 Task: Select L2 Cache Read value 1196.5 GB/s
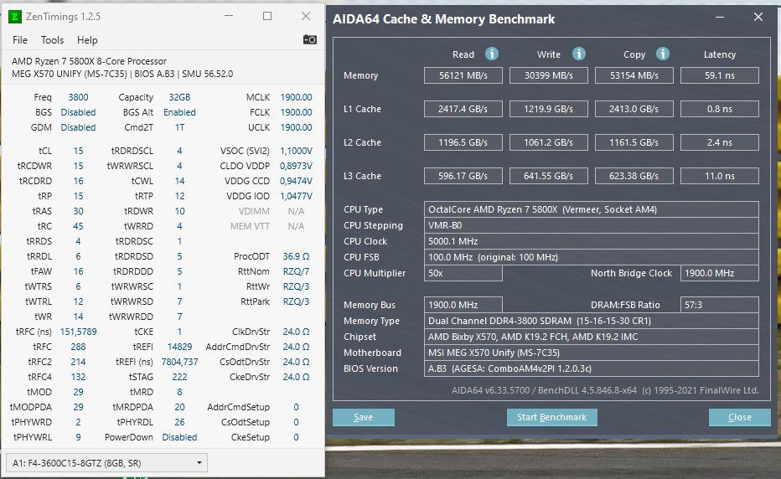(463, 142)
